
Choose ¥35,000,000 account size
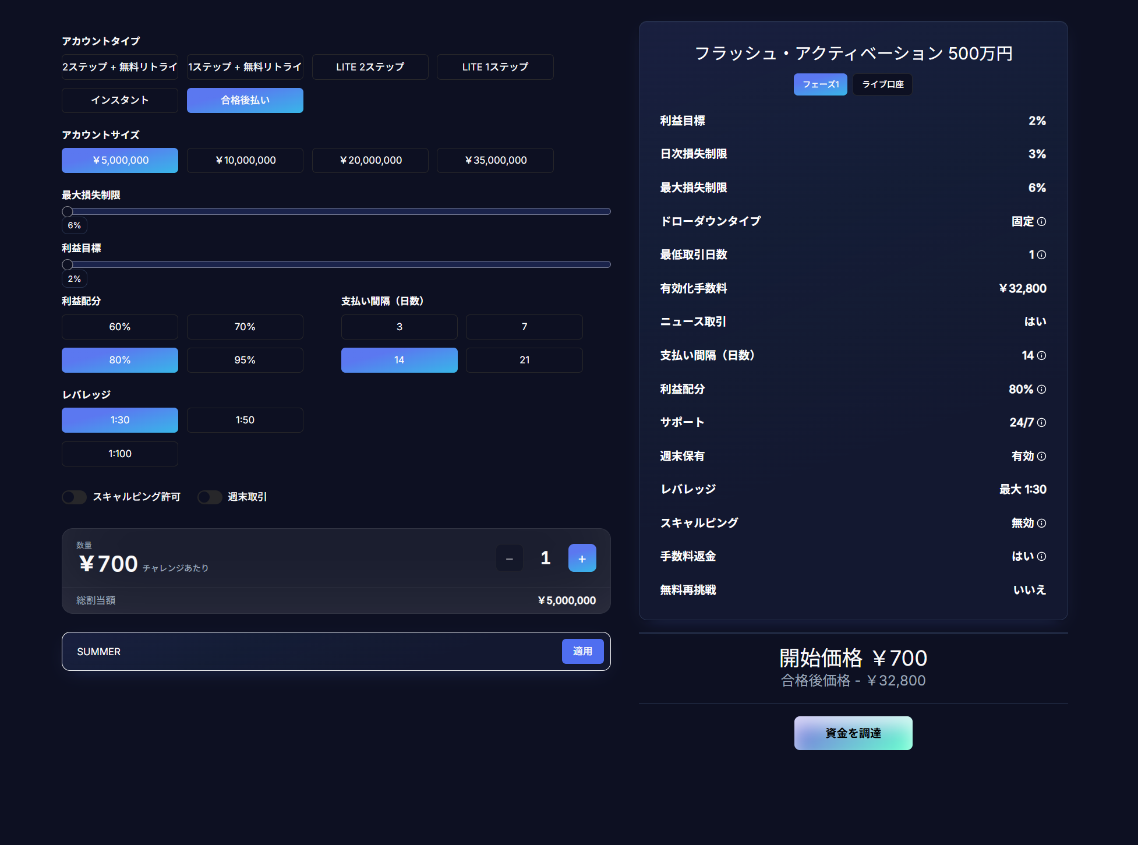[495, 160]
